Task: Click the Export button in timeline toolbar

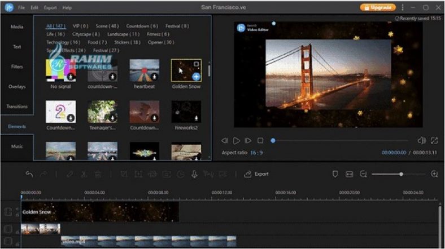Action: [256, 174]
